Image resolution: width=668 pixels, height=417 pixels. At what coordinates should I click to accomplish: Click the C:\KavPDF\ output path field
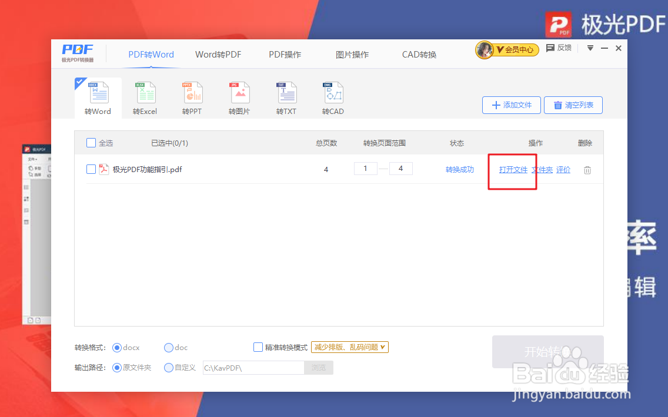click(x=253, y=368)
